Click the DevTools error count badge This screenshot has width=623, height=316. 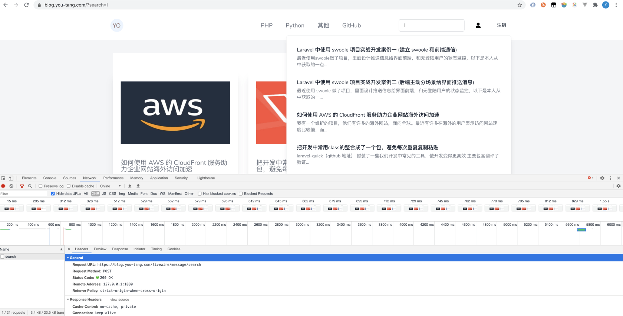click(590, 178)
